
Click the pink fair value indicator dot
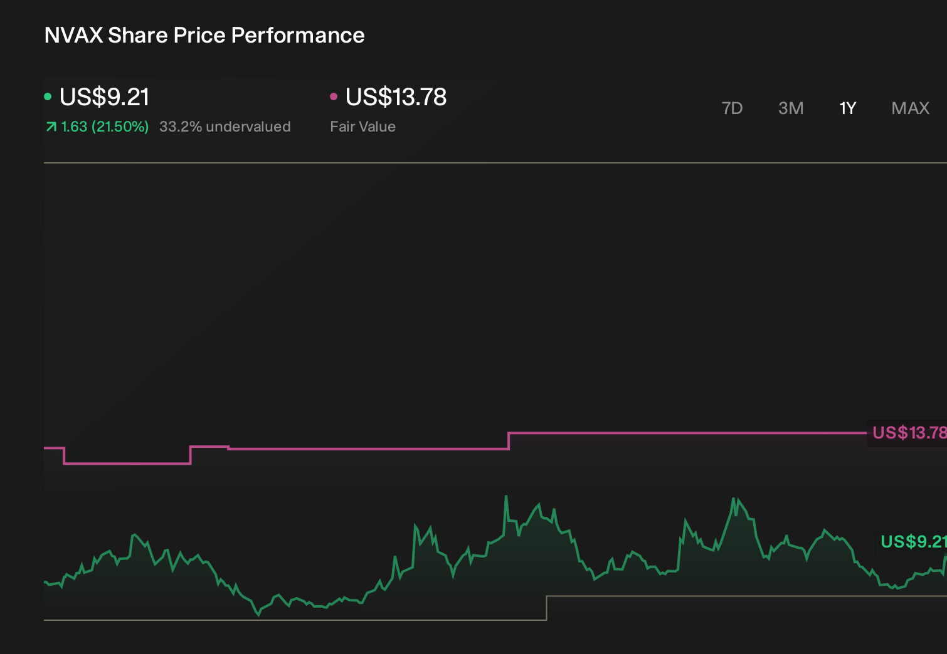[x=334, y=96]
